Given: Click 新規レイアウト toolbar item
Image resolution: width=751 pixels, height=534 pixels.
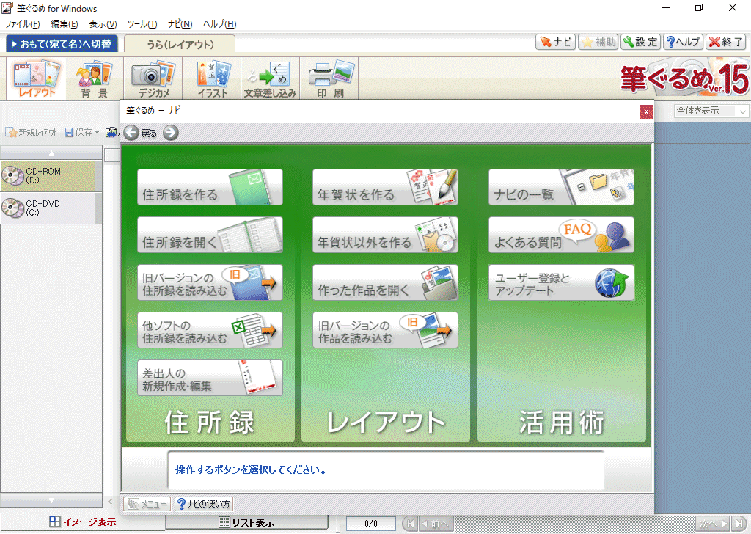Looking at the screenshot, I should (x=32, y=133).
